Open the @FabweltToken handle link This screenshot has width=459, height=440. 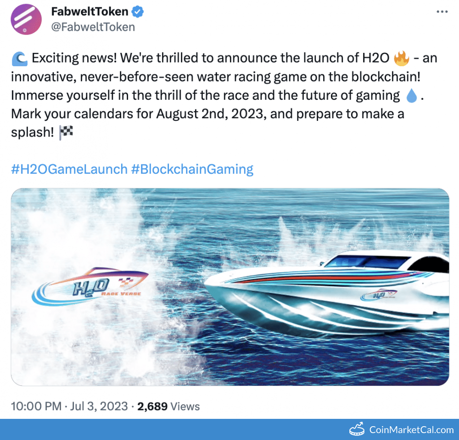click(93, 27)
